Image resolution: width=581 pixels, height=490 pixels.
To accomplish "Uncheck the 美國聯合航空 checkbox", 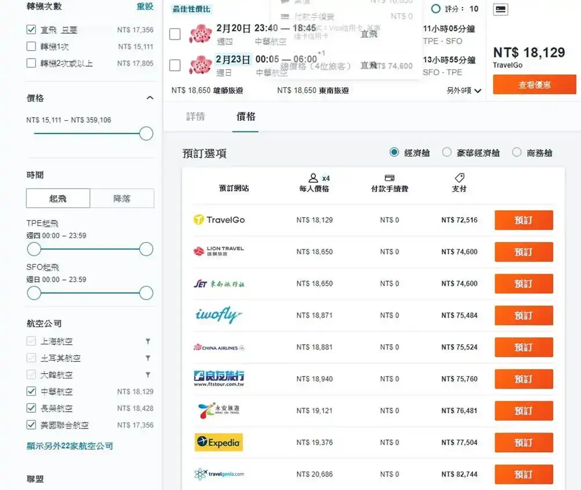I will coord(31,424).
